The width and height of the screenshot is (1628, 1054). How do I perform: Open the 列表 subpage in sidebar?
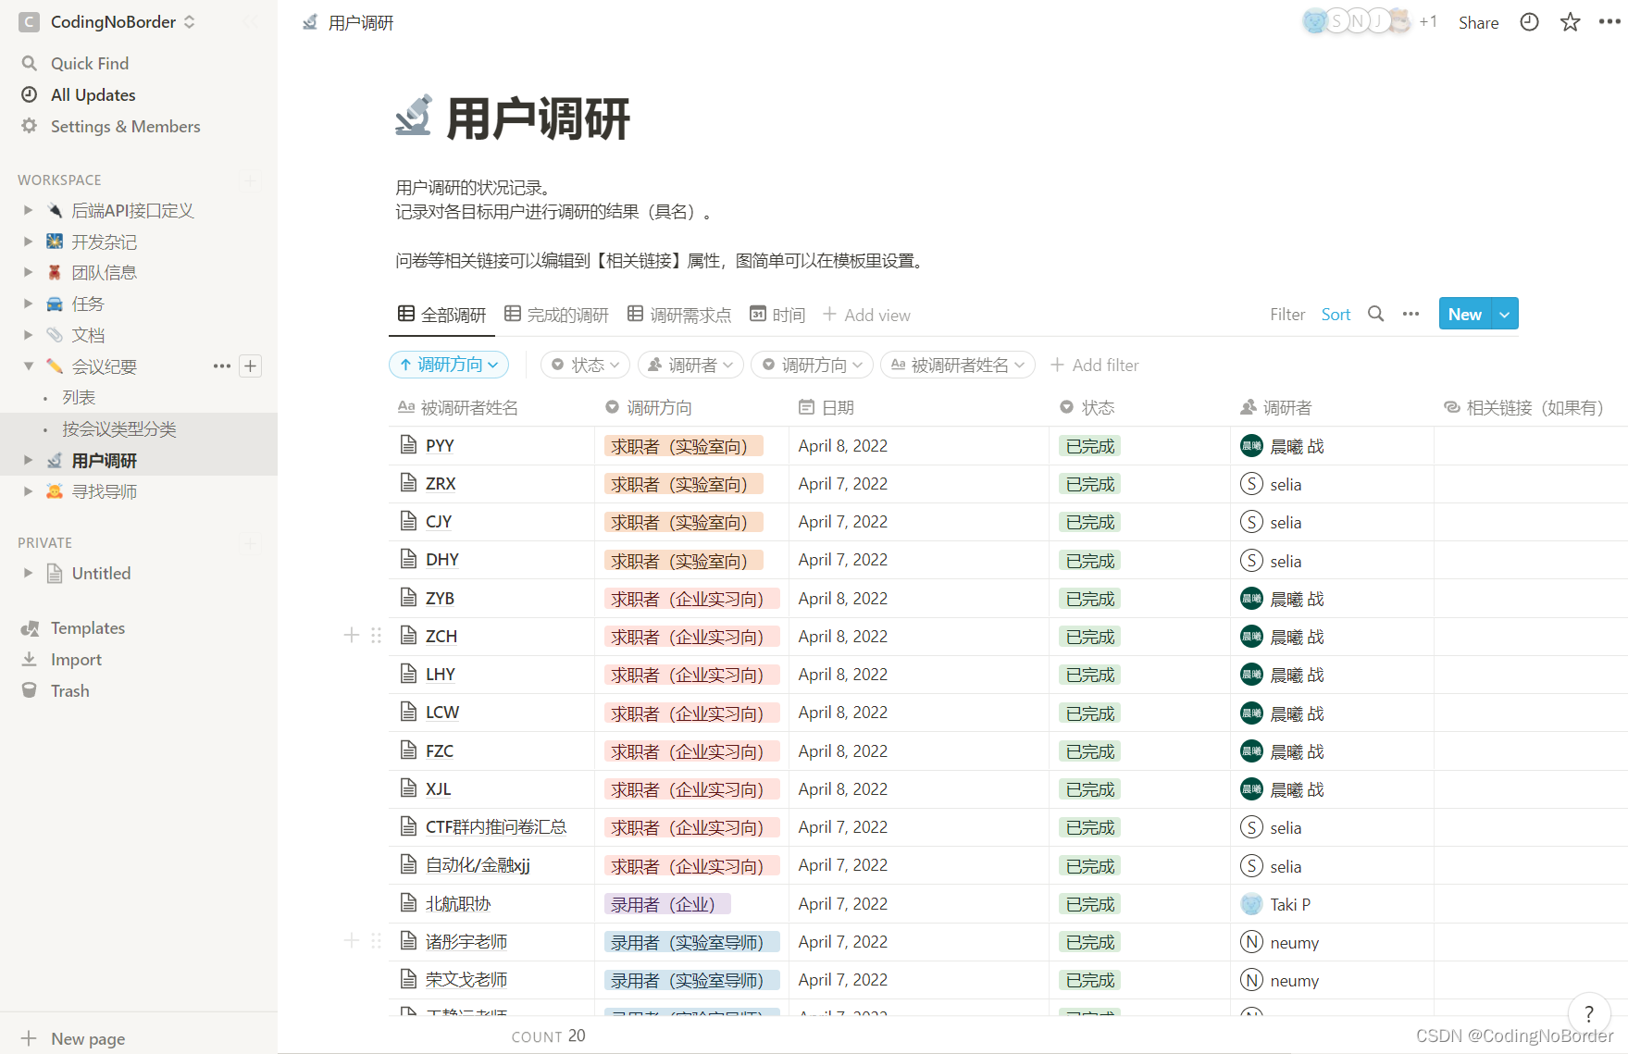[79, 397]
